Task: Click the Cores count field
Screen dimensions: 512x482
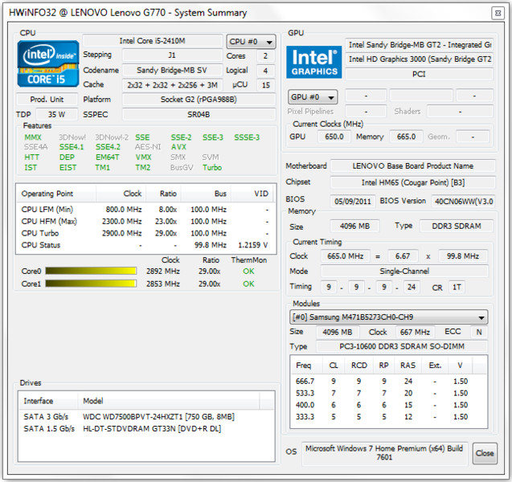Action: coord(265,55)
